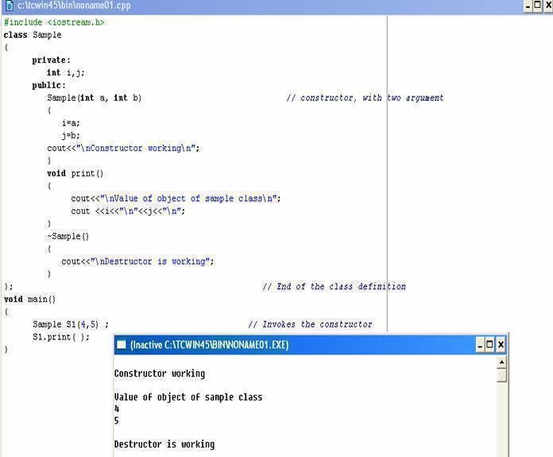Screen dimensions: 553x457
Task: Click the '#include <iostream.h>' line
Action: pos(54,22)
